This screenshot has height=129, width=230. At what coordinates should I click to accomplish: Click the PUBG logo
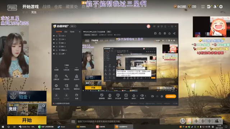[12, 8]
